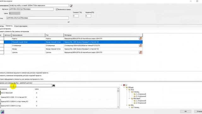The width and height of the screenshot is (202, 114).
Task: Click folder icon of NCS node
Action: (129, 90)
